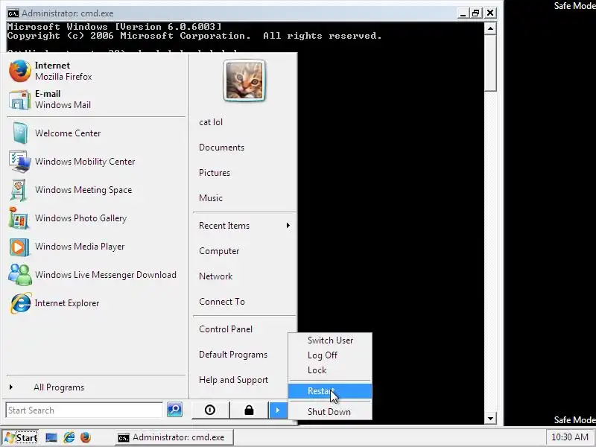Open Windows Photo Gallery icon
The height and width of the screenshot is (447, 596).
[x=19, y=218]
